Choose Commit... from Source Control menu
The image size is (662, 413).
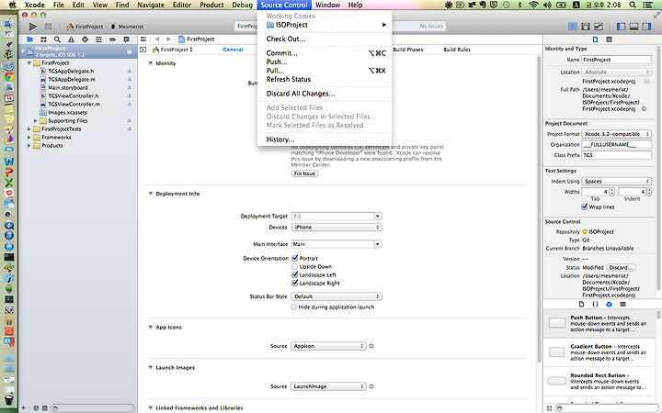325,53
